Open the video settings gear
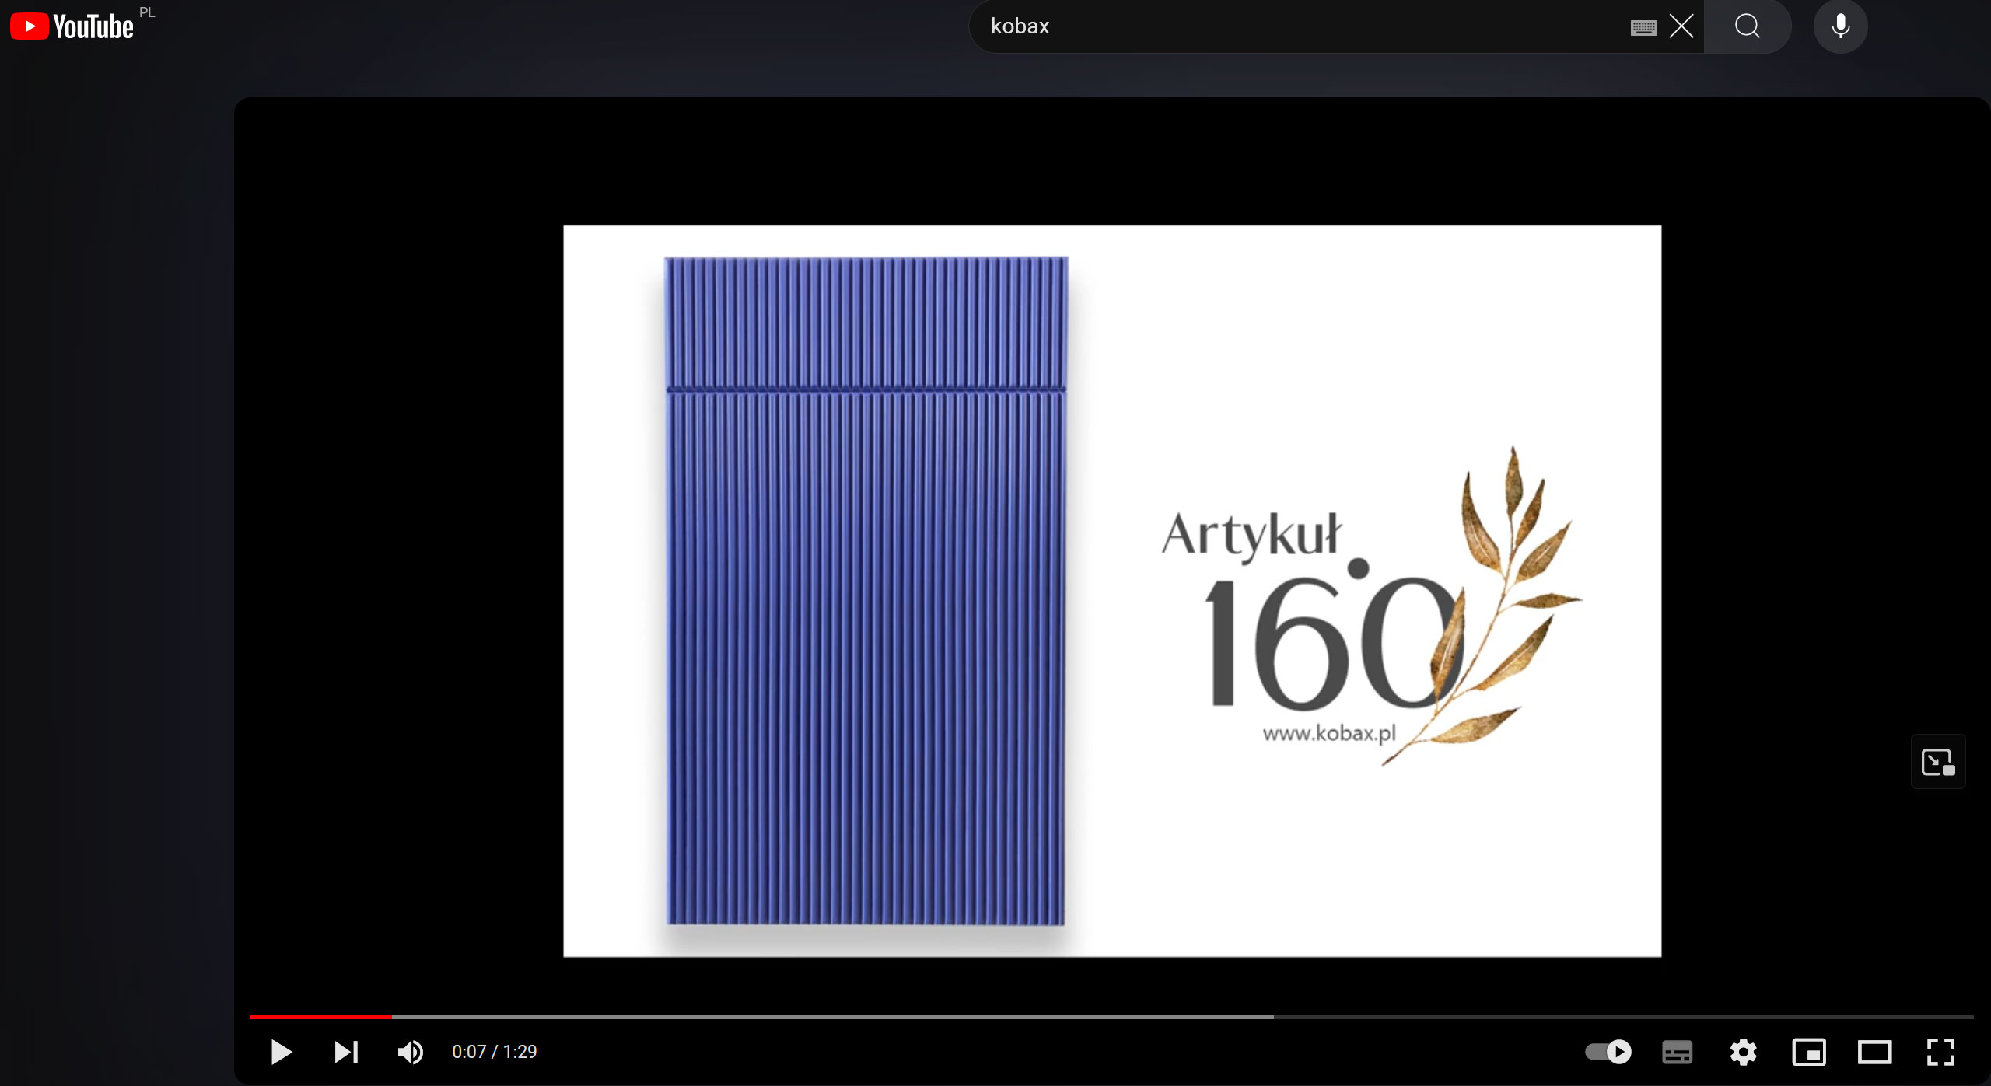1991x1086 pixels. (1744, 1052)
